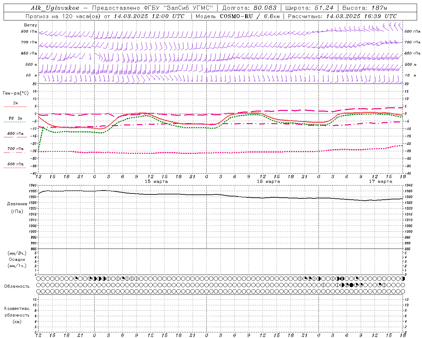Click the Ветер wind panel label

[31, 25]
